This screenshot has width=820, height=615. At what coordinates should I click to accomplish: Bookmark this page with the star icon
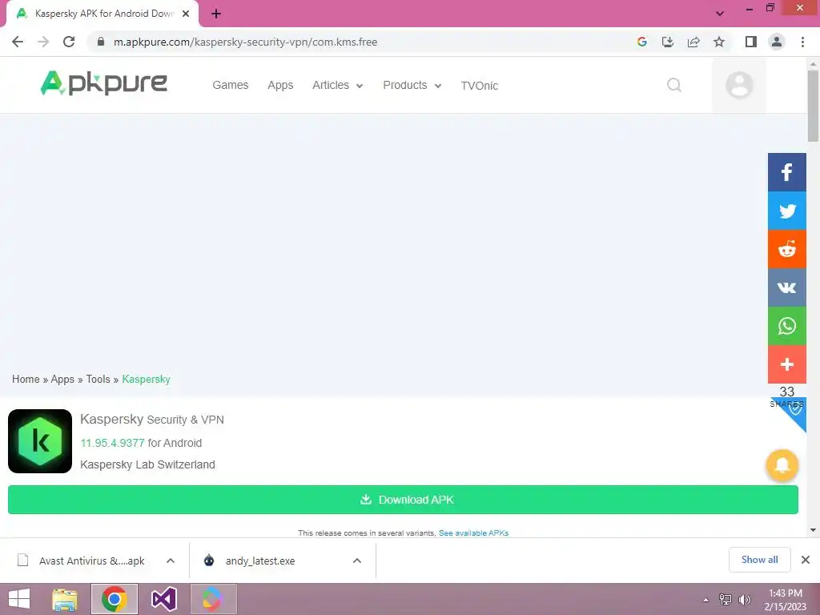coord(719,42)
